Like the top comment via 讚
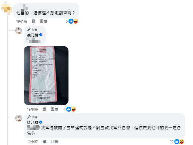This screenshot has height=145, width=193. click(x=33, y=21)
